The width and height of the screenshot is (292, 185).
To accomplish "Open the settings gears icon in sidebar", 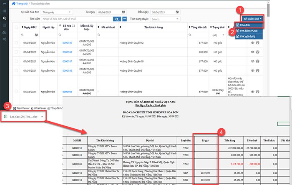I will [x=4, y=39].
